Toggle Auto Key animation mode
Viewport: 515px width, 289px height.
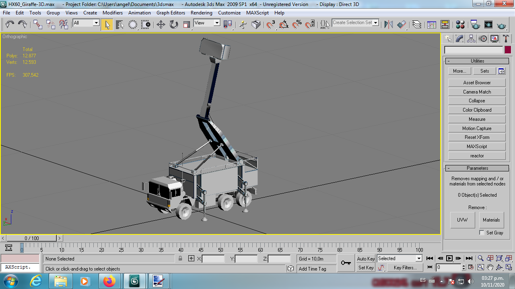point(366,259)
